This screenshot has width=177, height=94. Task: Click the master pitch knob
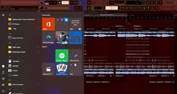click(41, 8)
